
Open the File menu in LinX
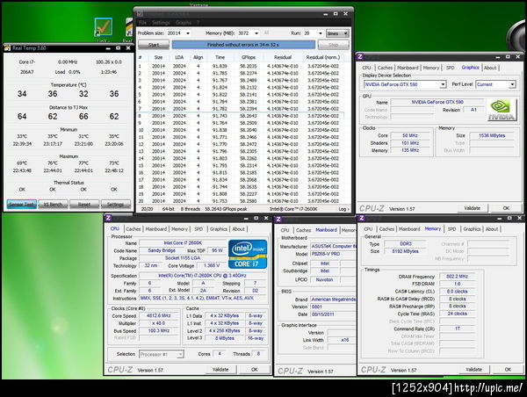pos(142,23)
